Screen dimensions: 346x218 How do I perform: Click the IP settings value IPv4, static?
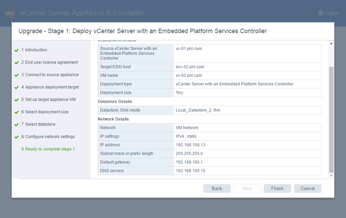point(186,136)
